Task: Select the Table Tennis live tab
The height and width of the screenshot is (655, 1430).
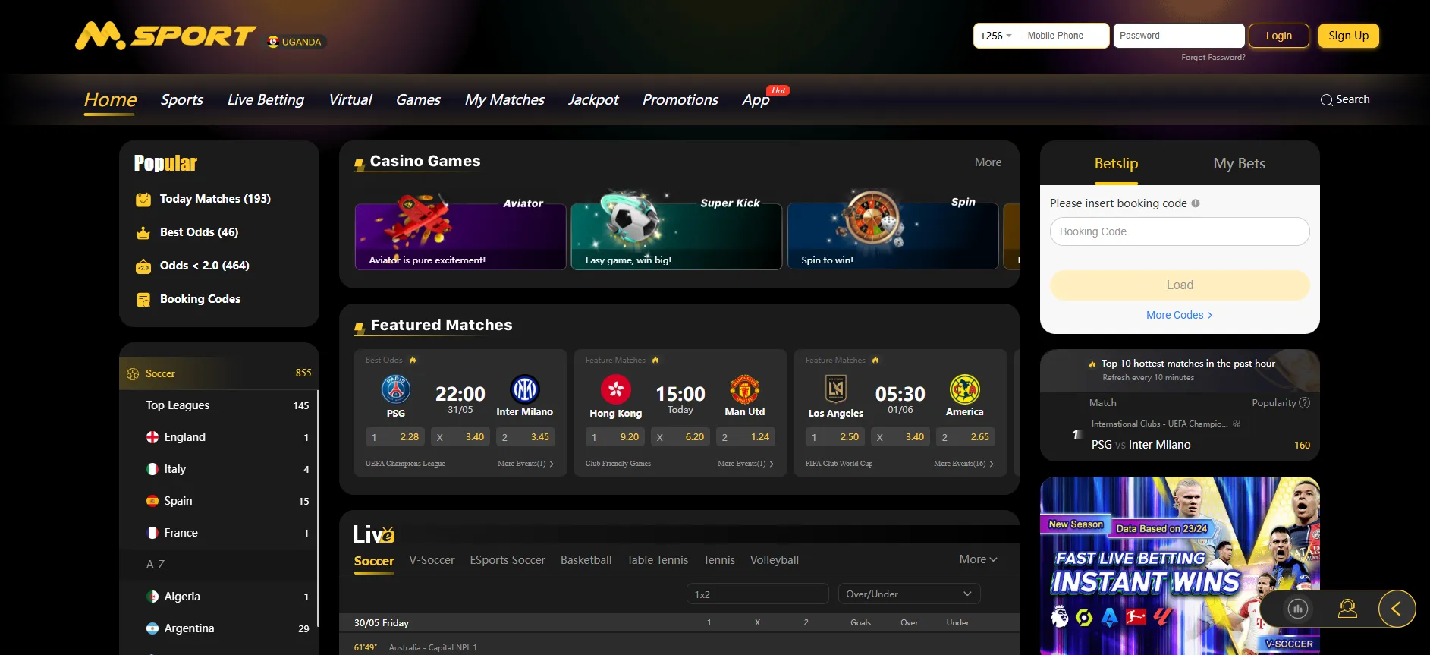Action: (657, 560)
